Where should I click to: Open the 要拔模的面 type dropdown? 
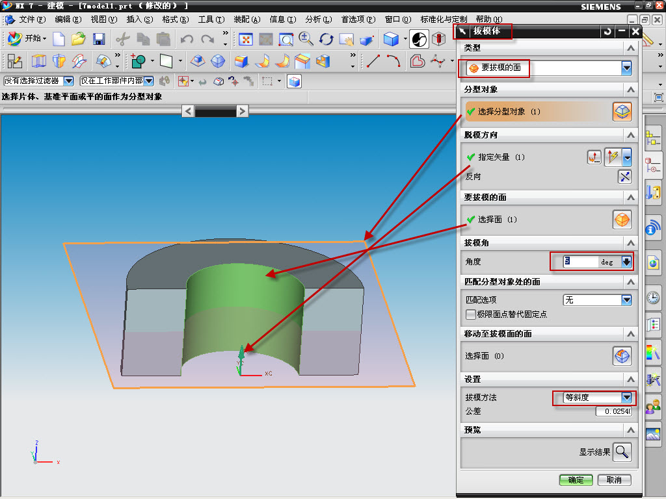[x=626, y=68]
